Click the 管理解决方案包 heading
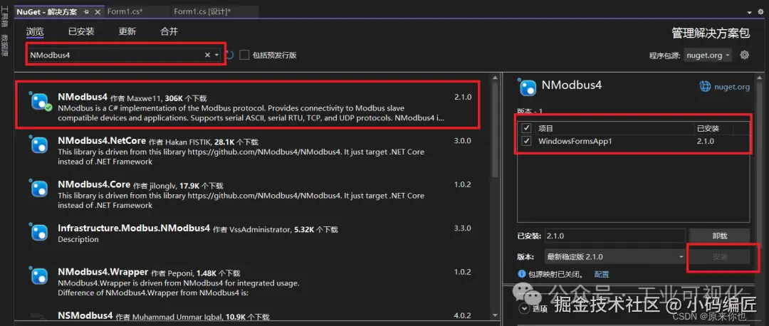 pos(710,33)
